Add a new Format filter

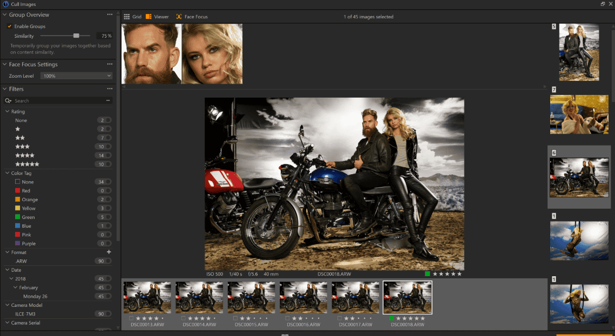coord(109,252)
